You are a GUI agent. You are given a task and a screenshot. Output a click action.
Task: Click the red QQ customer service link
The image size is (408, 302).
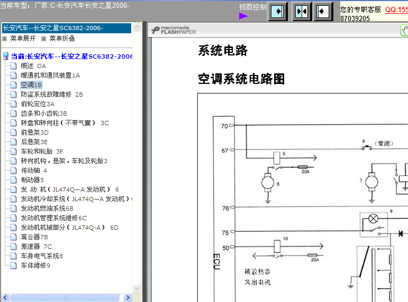(396, 10)
